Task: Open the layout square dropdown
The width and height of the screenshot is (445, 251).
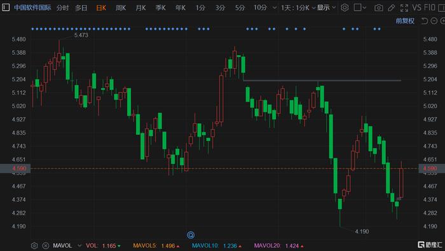Action: click(360, 8)
